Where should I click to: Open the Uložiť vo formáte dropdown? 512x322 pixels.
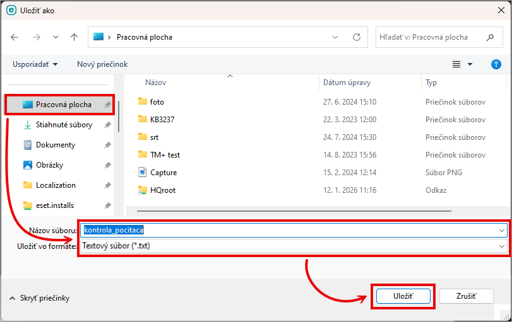[502, 246]
